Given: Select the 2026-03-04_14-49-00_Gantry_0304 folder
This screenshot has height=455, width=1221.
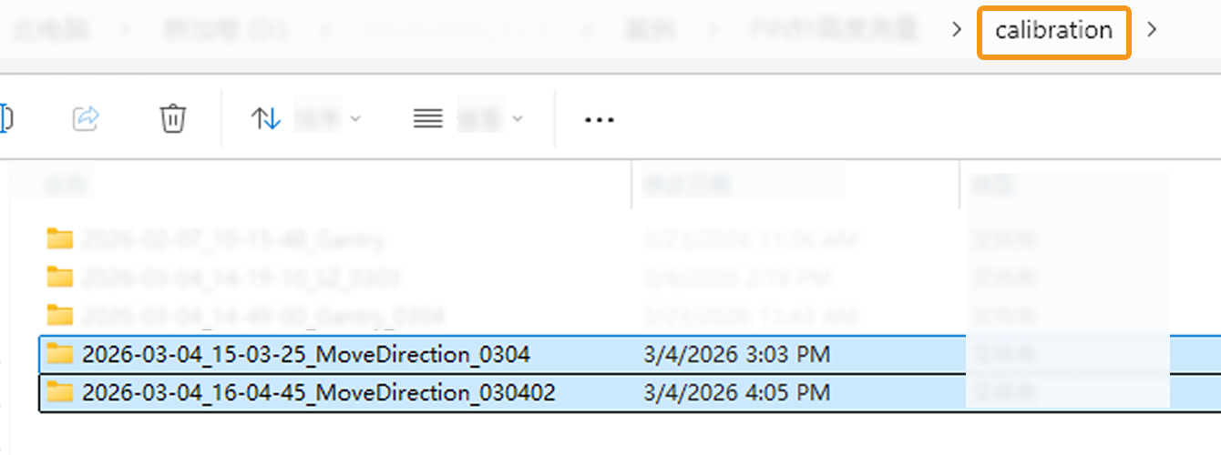Looking at the screenshot, I should click(262, 316).
